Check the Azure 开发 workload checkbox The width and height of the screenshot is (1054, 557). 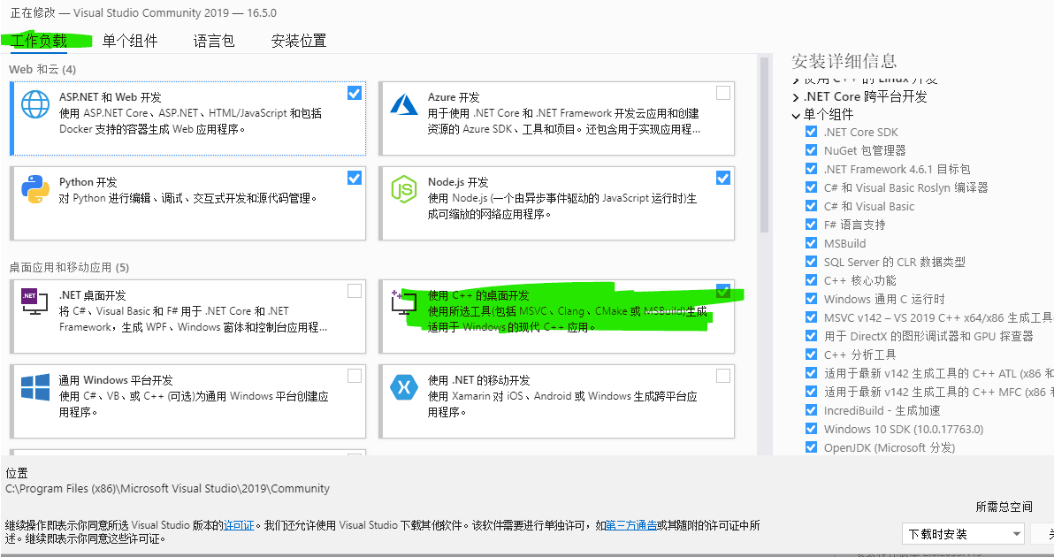(723, 94)
